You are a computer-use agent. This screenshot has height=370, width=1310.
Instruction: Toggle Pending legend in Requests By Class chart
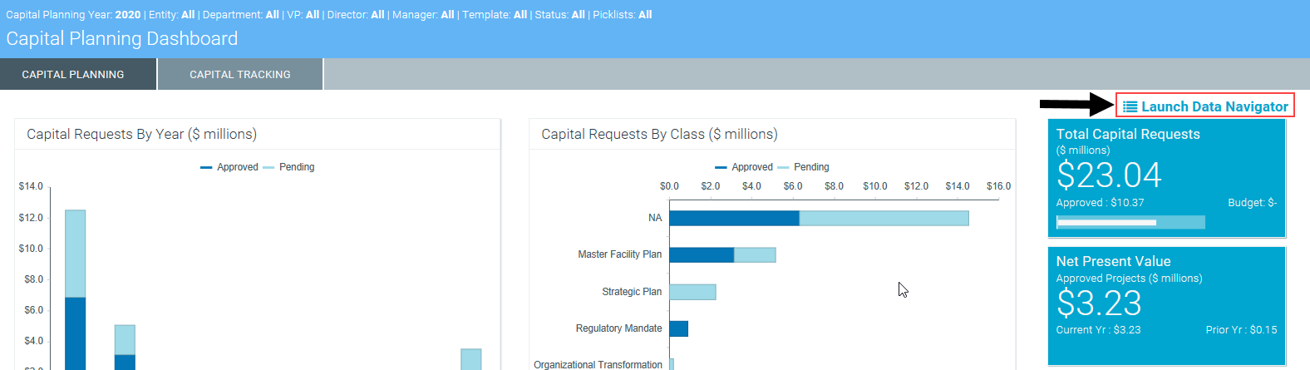[803, 167]
